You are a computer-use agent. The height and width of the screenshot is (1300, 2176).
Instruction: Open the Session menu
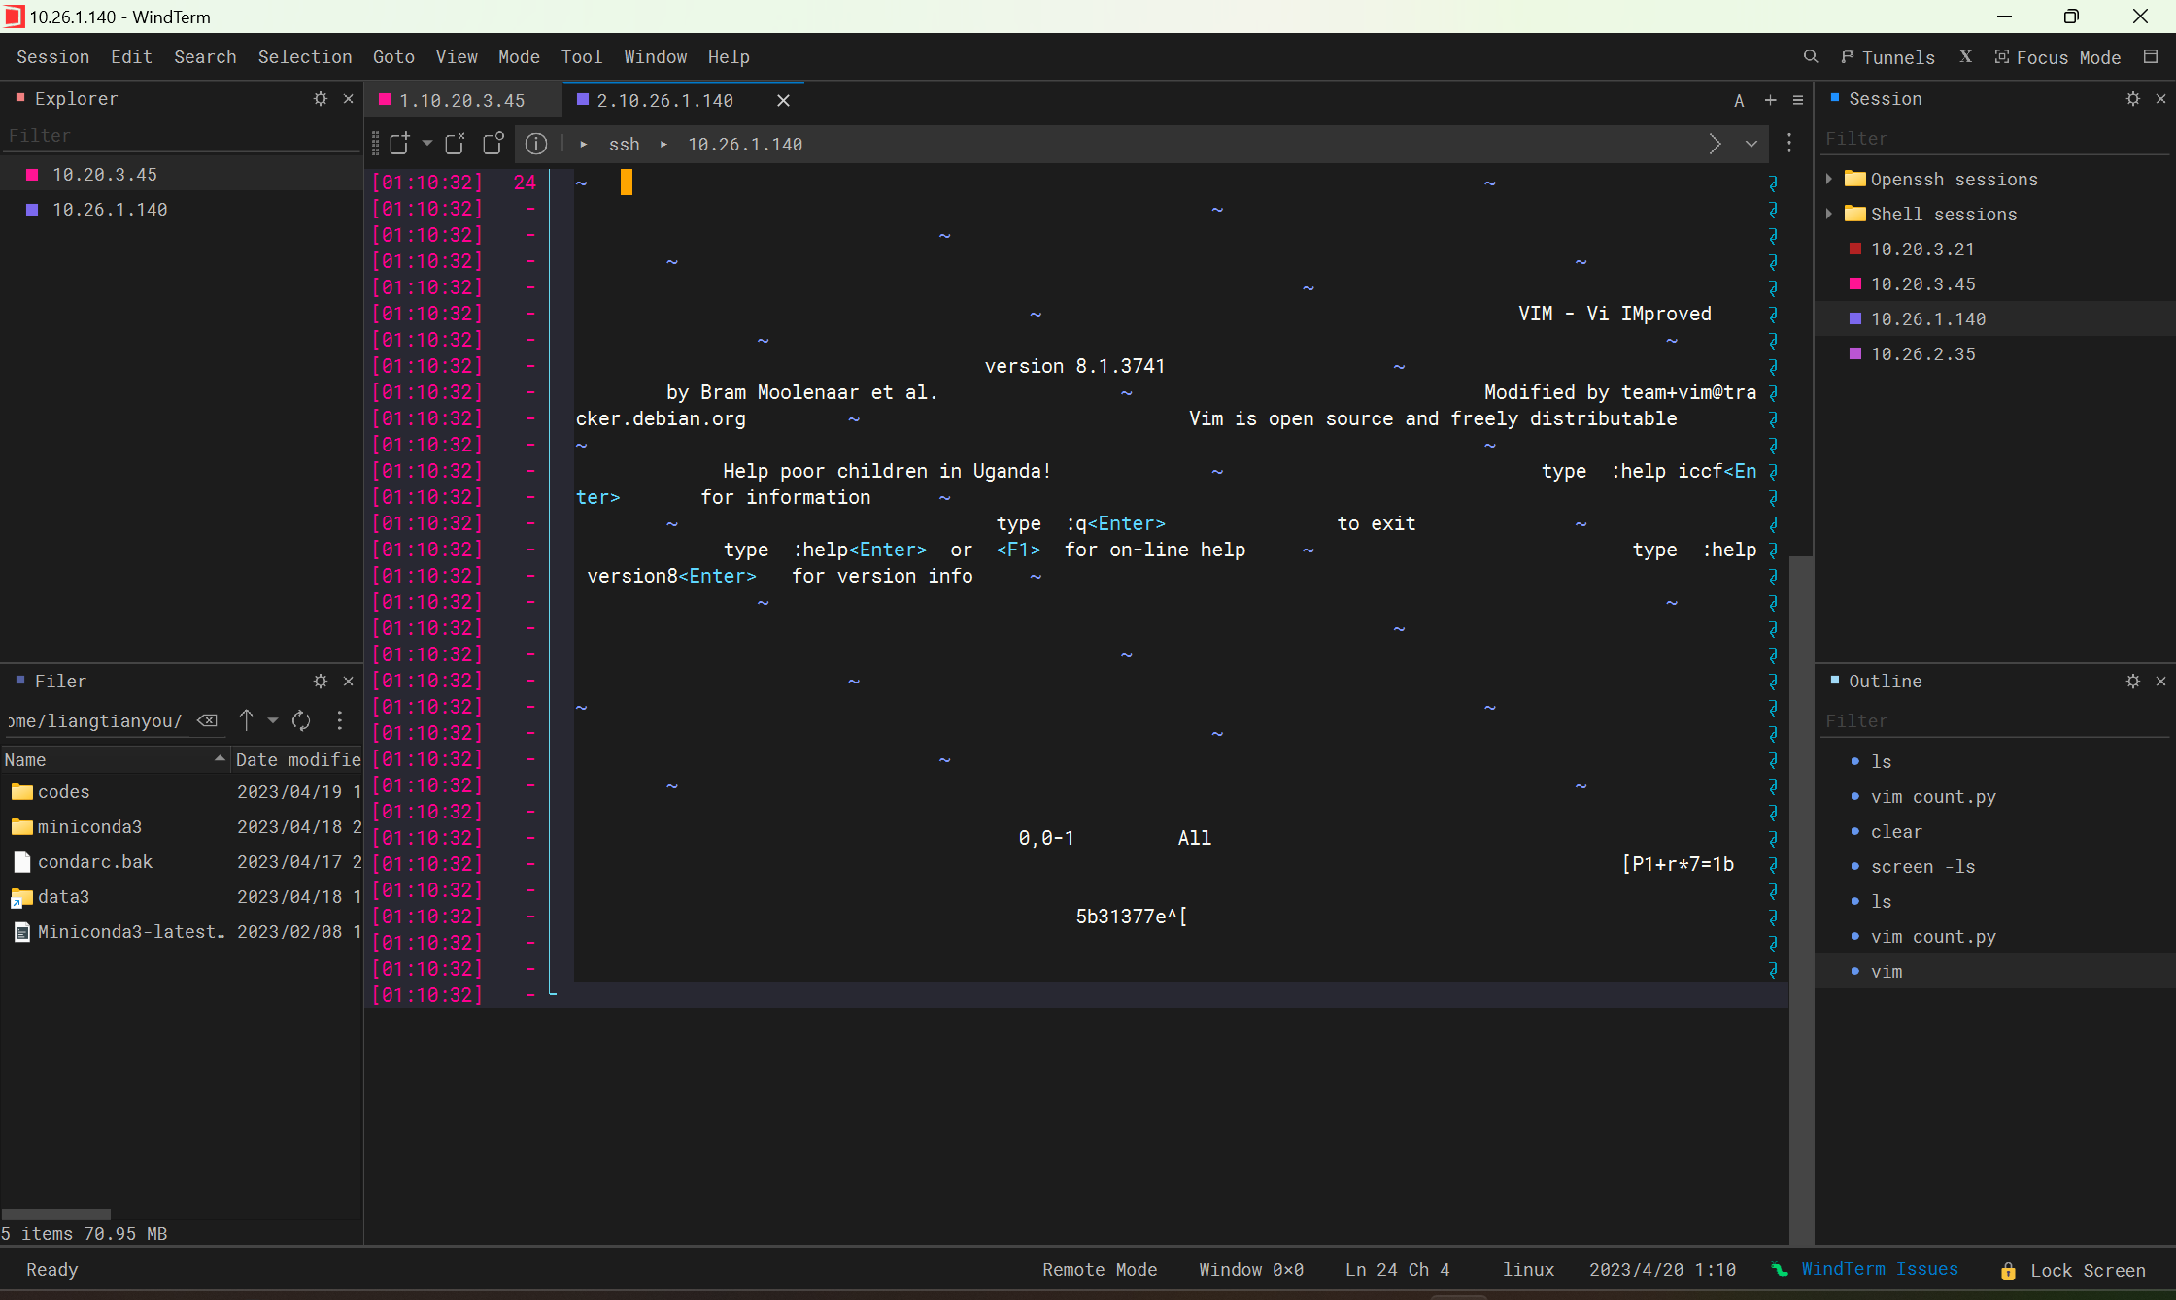tap(52, 57)
